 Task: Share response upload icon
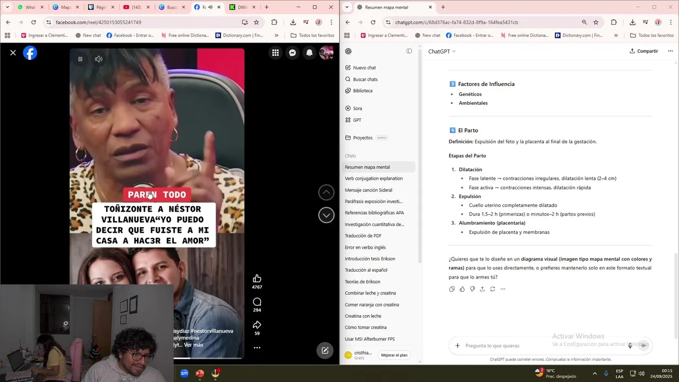pyautogui.click(x=482, y=289)
